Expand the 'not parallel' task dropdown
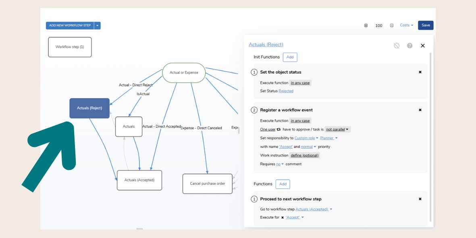The height and width of the screenshot is (238, 476). (338, 130)
